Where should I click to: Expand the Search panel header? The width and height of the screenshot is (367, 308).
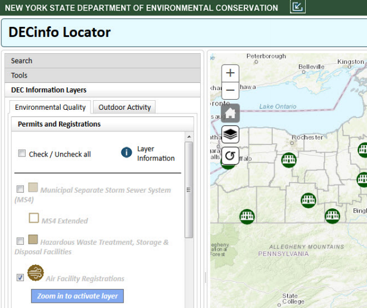(x=102, y=61)
